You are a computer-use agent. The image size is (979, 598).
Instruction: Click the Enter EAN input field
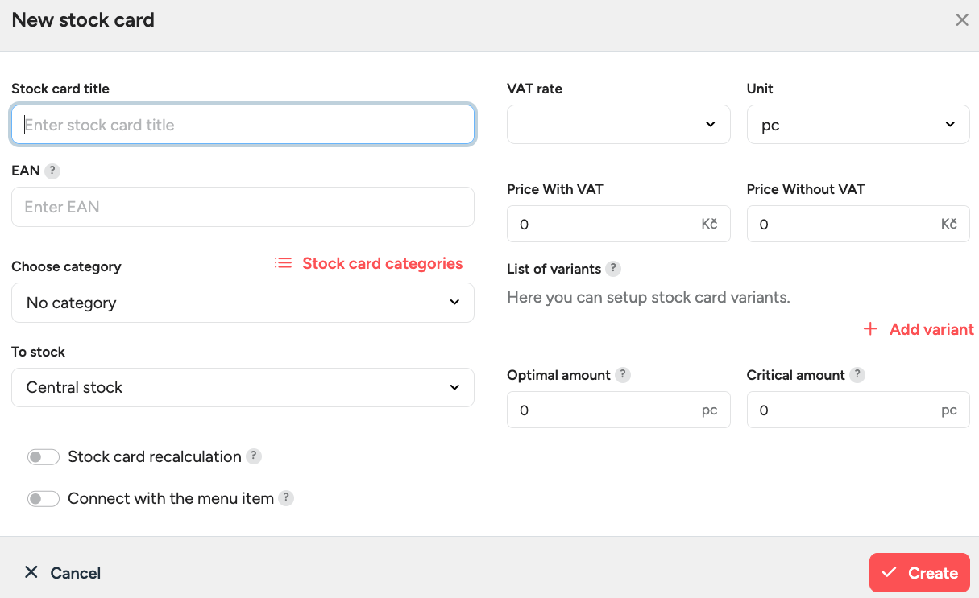pos(243,207)
